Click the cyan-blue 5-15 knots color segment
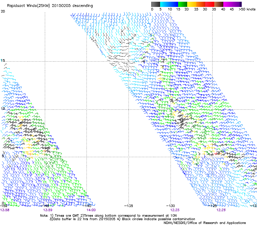Viewport: 257px width, 225px height. [169, 4]
